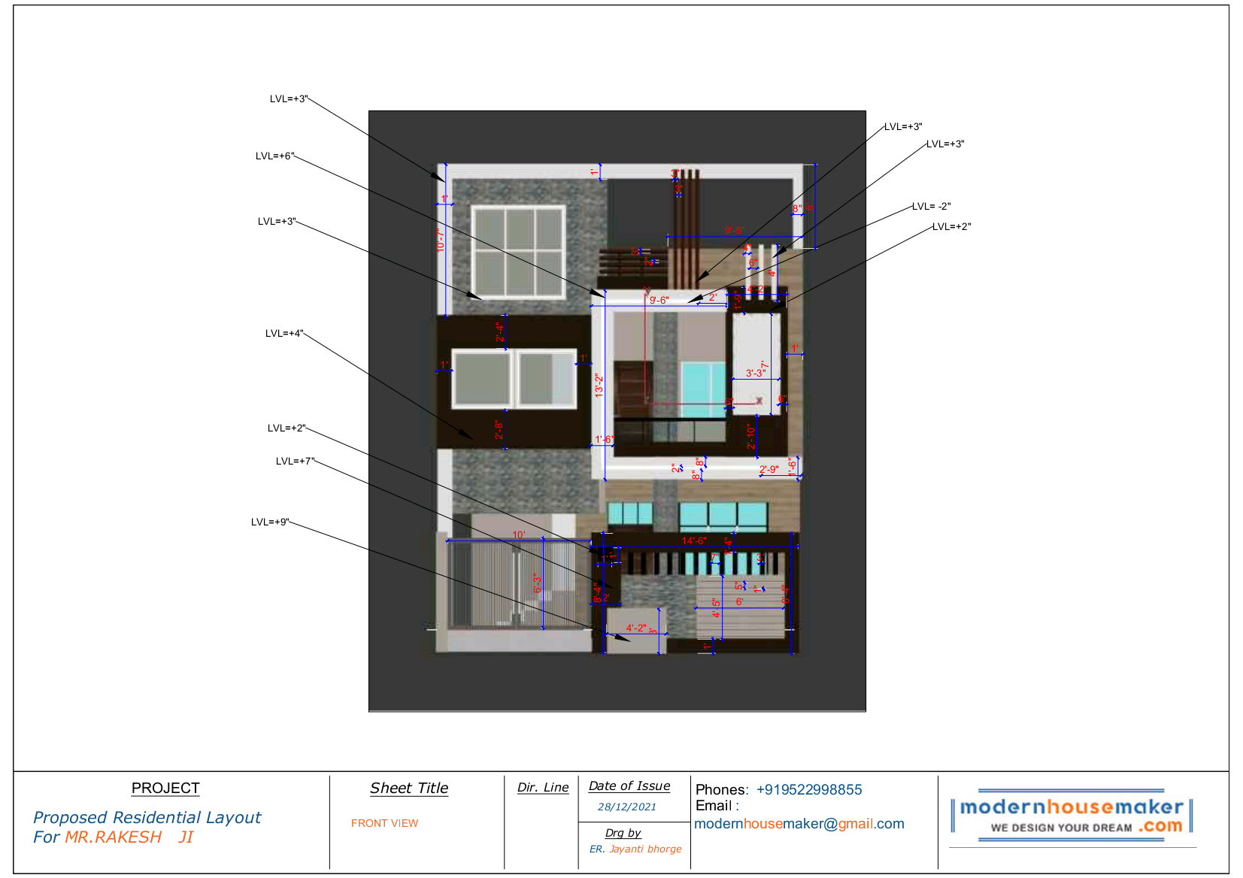Click the LVL= -2" level annotation
Screen dimensions: 1243x878
932,207
